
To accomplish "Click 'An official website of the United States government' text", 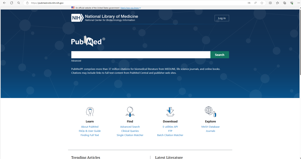I will tap(98, 8).
